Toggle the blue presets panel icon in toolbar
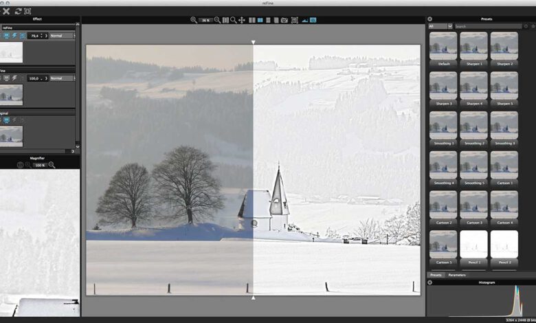 [313, 20]
